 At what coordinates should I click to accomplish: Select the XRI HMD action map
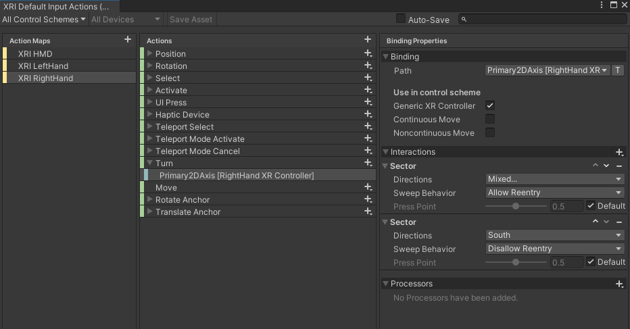click(x=35, y=54)
